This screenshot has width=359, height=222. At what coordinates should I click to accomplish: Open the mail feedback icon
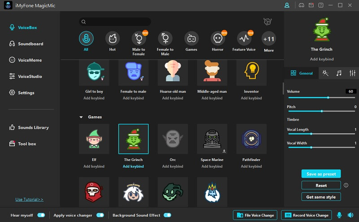click(311, 5)
